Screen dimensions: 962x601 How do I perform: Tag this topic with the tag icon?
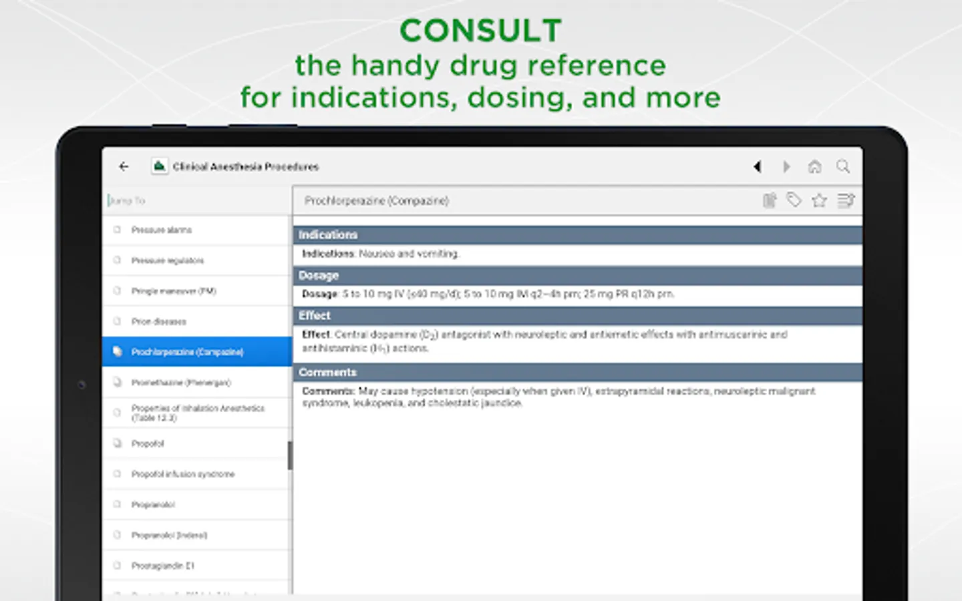[794, 200]
